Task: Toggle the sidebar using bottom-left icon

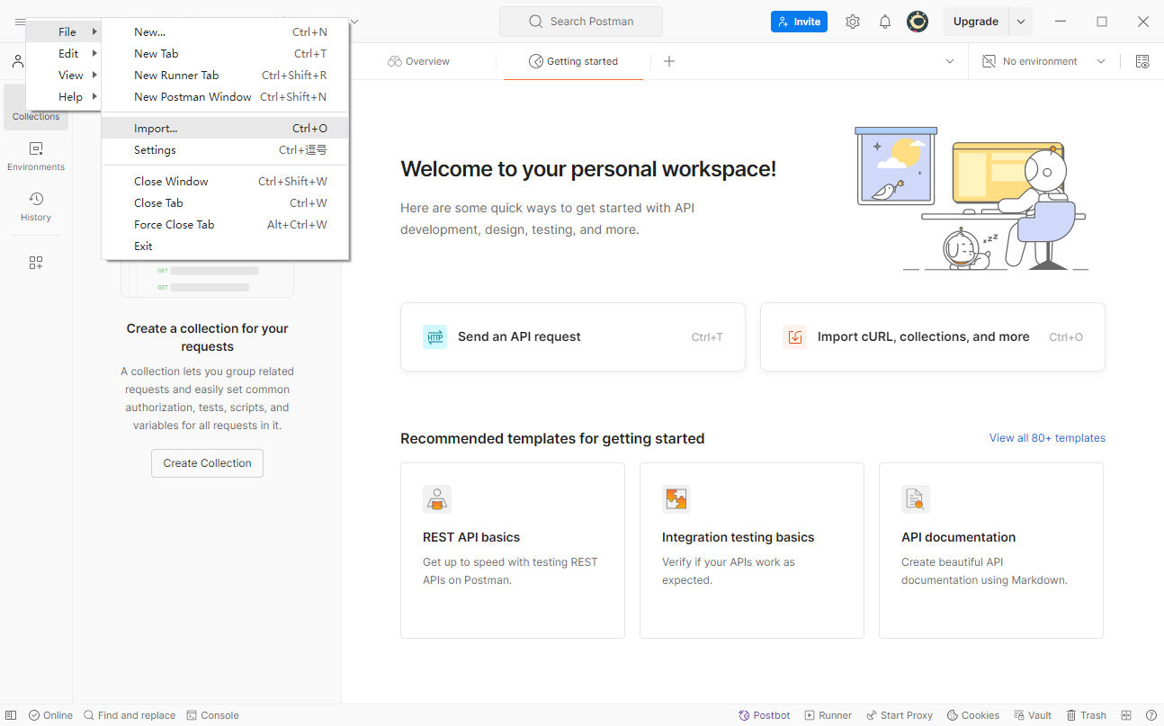Action: (11, 715)
